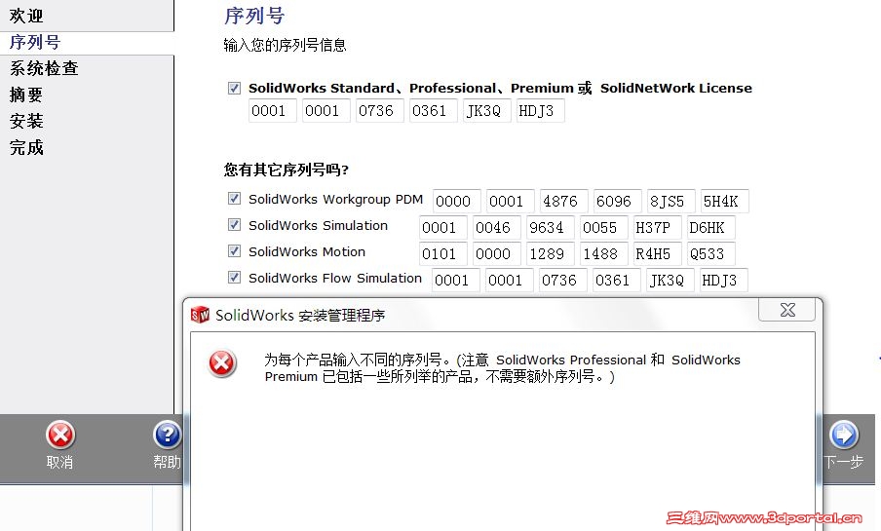Click the HDJ3 field in Flow Simulation row
Image resolution: width=881 pixels, height=531 pixels.
pos(724,281)
